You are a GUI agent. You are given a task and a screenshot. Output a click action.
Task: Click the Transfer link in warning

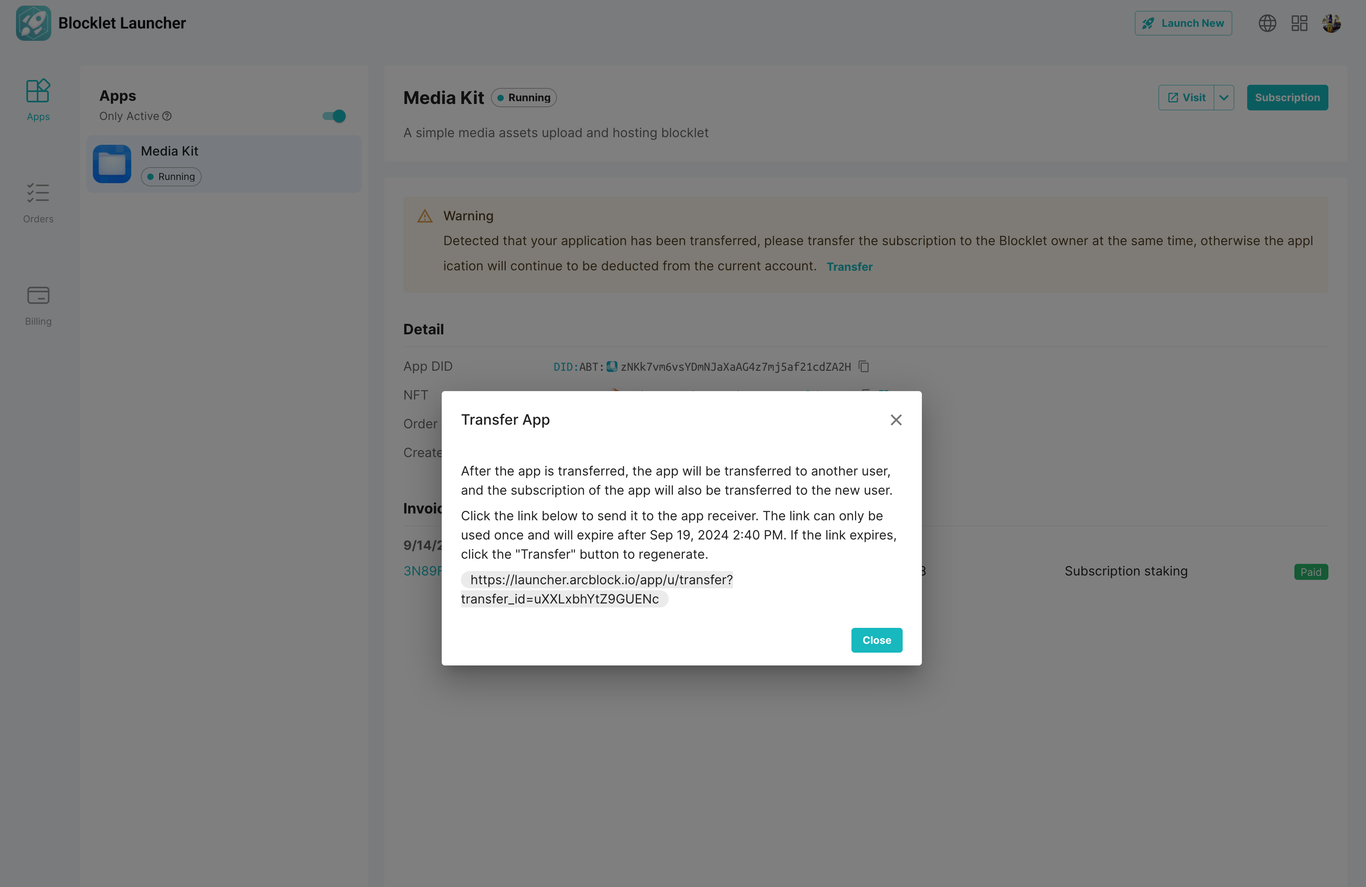click(849, 267)
